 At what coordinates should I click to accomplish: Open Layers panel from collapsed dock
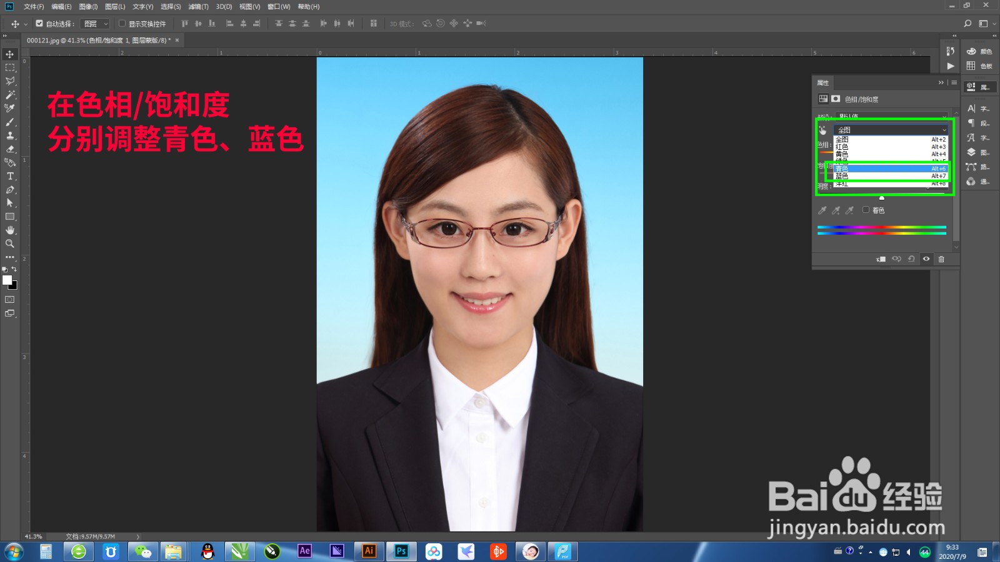pos(978,152)
